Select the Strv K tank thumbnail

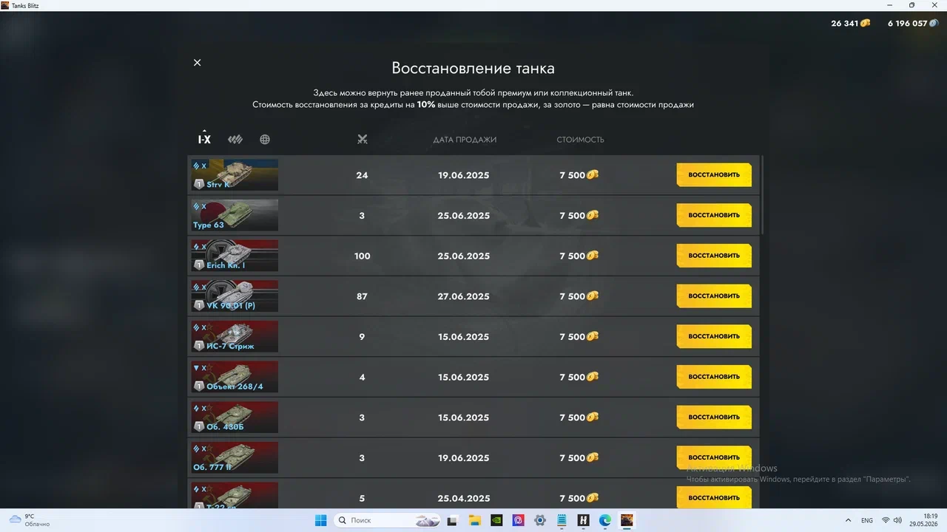tap(235, 175)
